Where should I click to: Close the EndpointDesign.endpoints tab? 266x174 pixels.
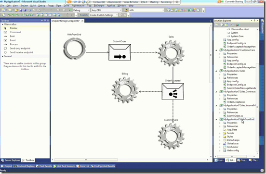[82, 21]
